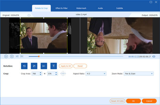Stop the video playback
Screen dimensions: 160x105
coord(12,56)
